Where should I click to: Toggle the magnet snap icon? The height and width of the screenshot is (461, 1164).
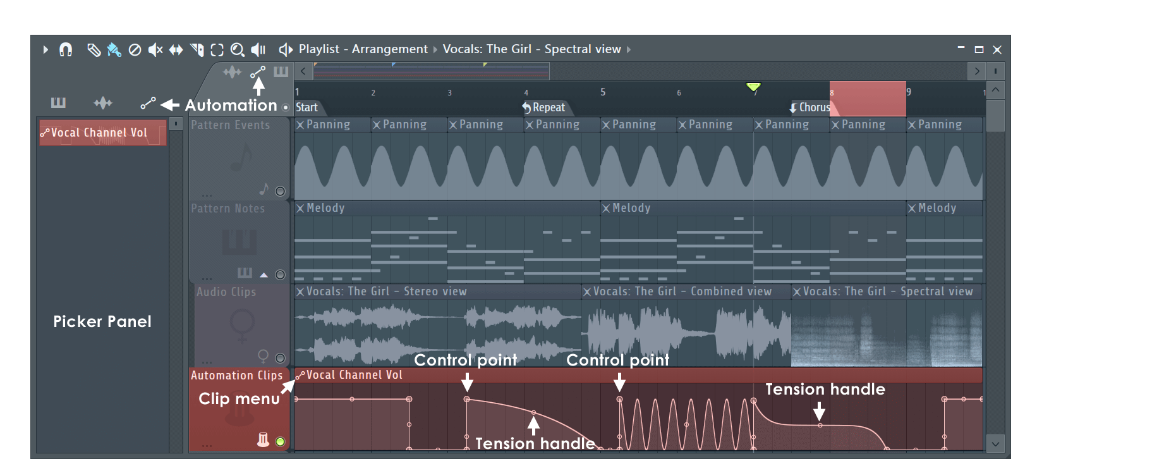click(x=66, y=49)
